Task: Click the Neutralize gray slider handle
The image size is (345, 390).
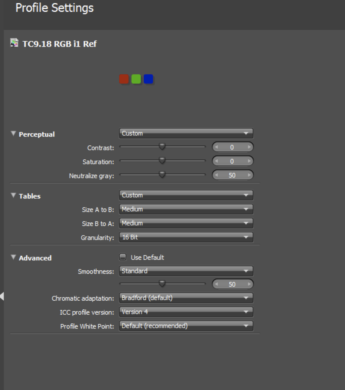Action: [x=162, y=175]
